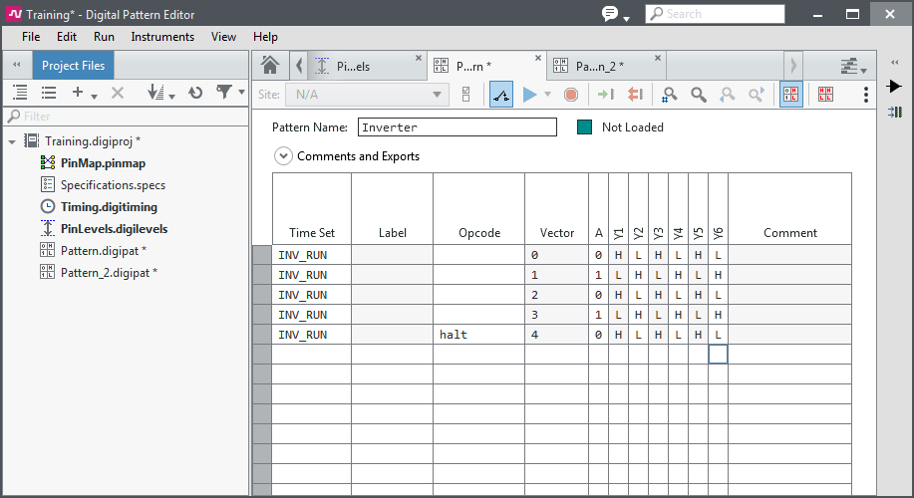914x498 pixels.
Task: Click the find next magnifier icon
Action: pos(757,95)
